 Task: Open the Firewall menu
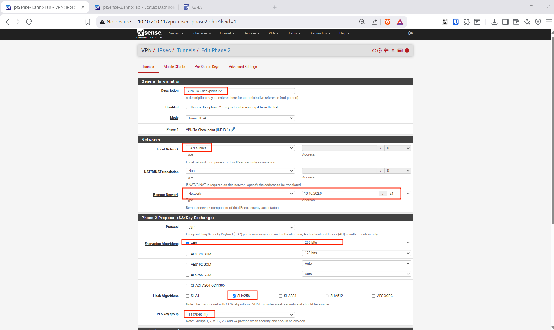pos(227,33)
